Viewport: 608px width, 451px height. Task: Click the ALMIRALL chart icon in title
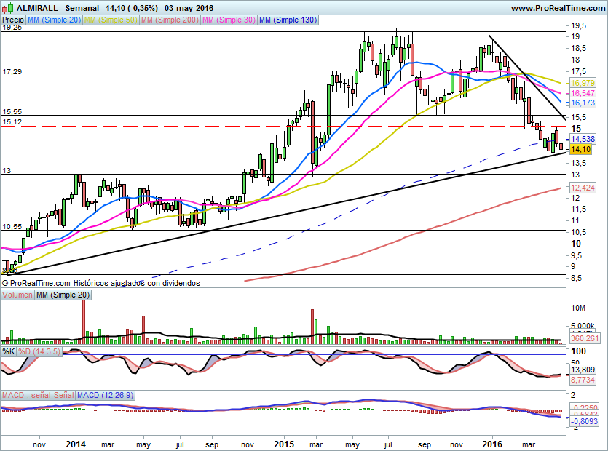[8, 8]
